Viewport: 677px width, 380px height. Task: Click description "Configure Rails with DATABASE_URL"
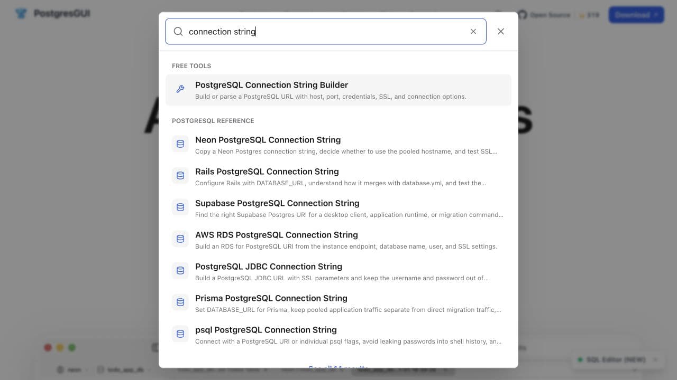[341, 183]
